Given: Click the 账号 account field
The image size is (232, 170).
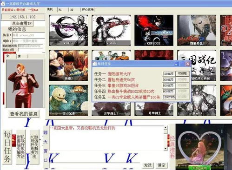Looking at the screenshot, I should 28,35.
